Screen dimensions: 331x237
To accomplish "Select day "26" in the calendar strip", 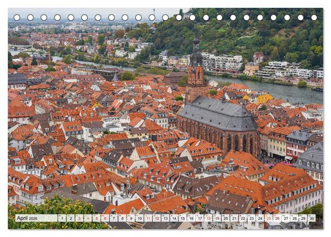I will point(277,218).
